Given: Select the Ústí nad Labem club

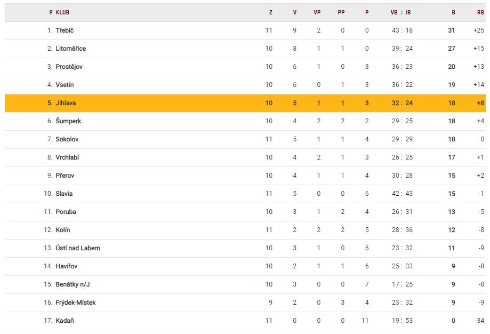Looking at the screenshot, I should (x=78, y=248).
